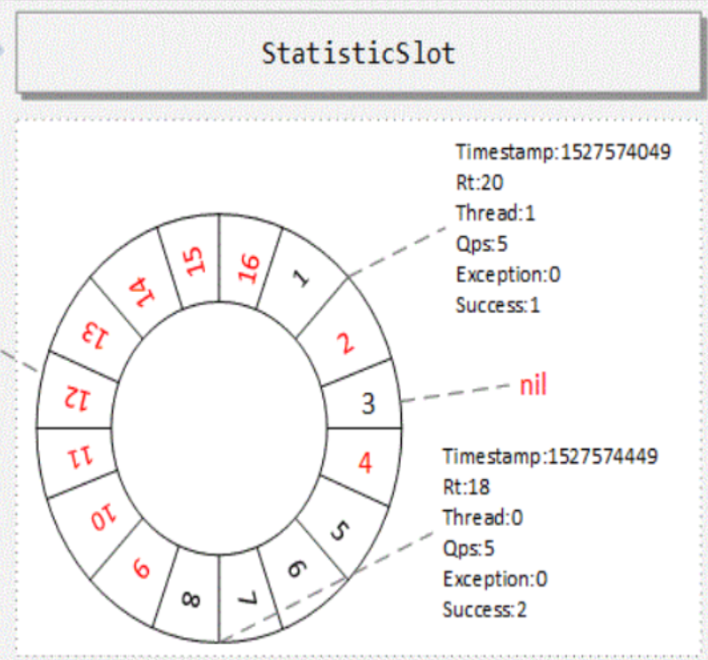Click the text Thread:1
Viewport: 708px width, 660px height.
[x=495, y=213]
